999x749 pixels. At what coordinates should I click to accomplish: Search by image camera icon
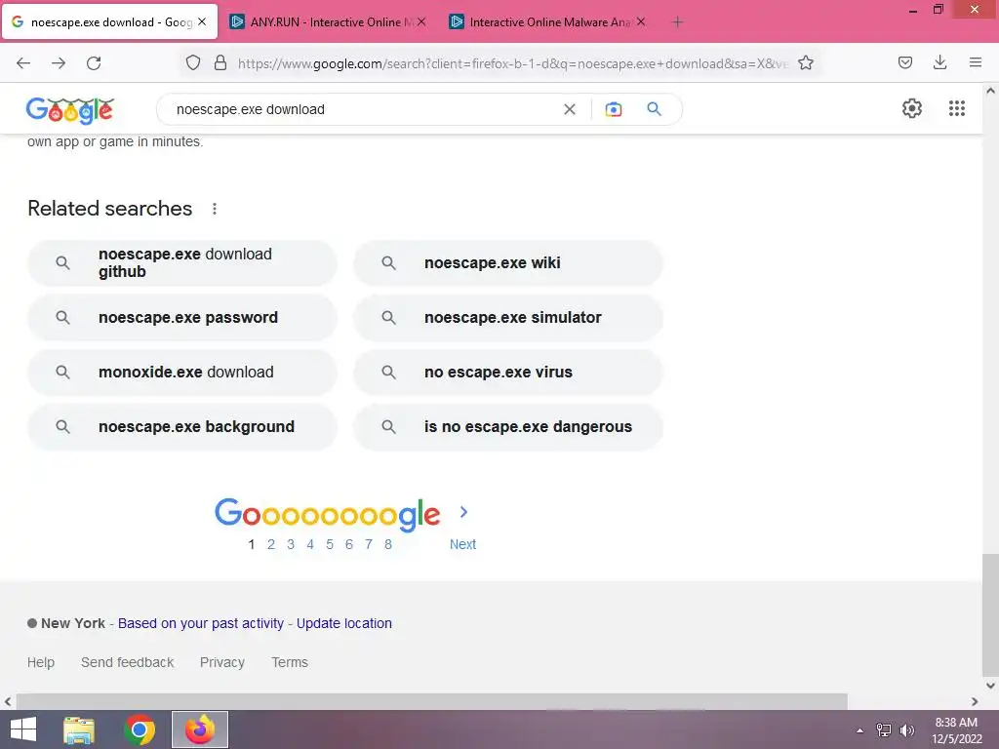[x=613, y=109]
